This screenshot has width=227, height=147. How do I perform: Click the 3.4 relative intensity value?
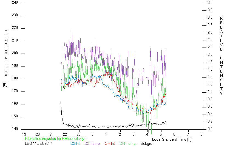210,3
